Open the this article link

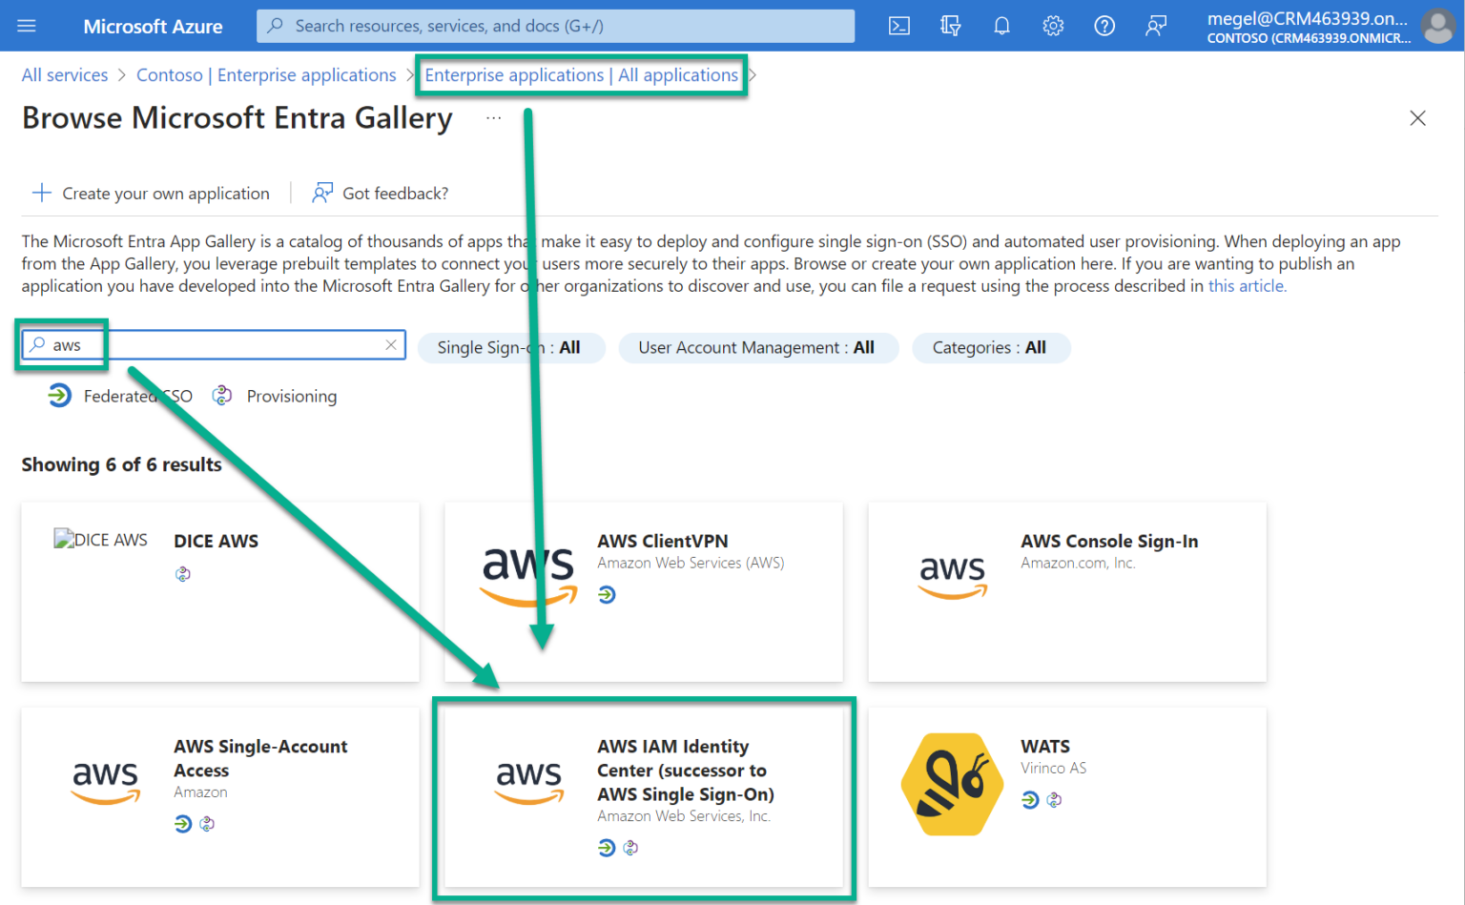1245,285
